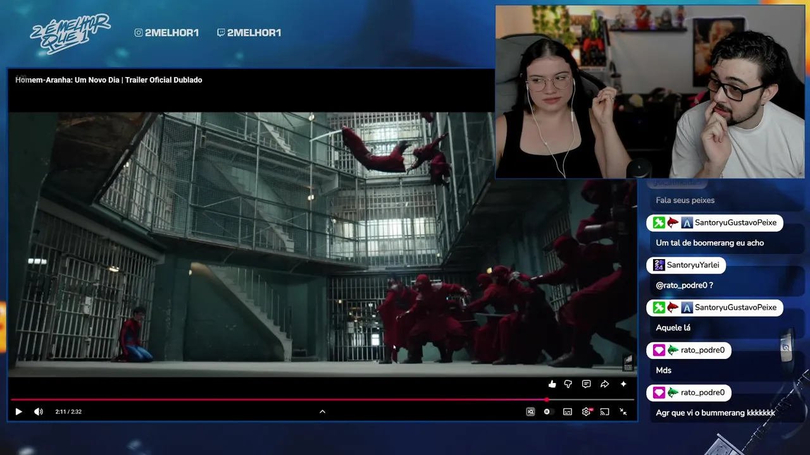Open the Twitch 2MELHOR1 handle text
This screenshot has height=455, width=810.
point(254,32)
